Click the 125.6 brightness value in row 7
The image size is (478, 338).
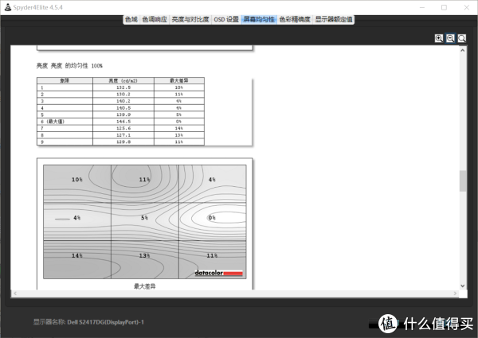(x=123, y=128)
